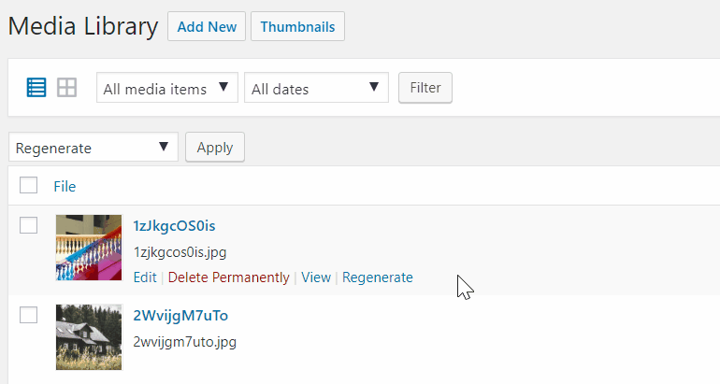Click the Regenerate row action link
This screenshot has height=384, width=720.
(x=378, y=277)
